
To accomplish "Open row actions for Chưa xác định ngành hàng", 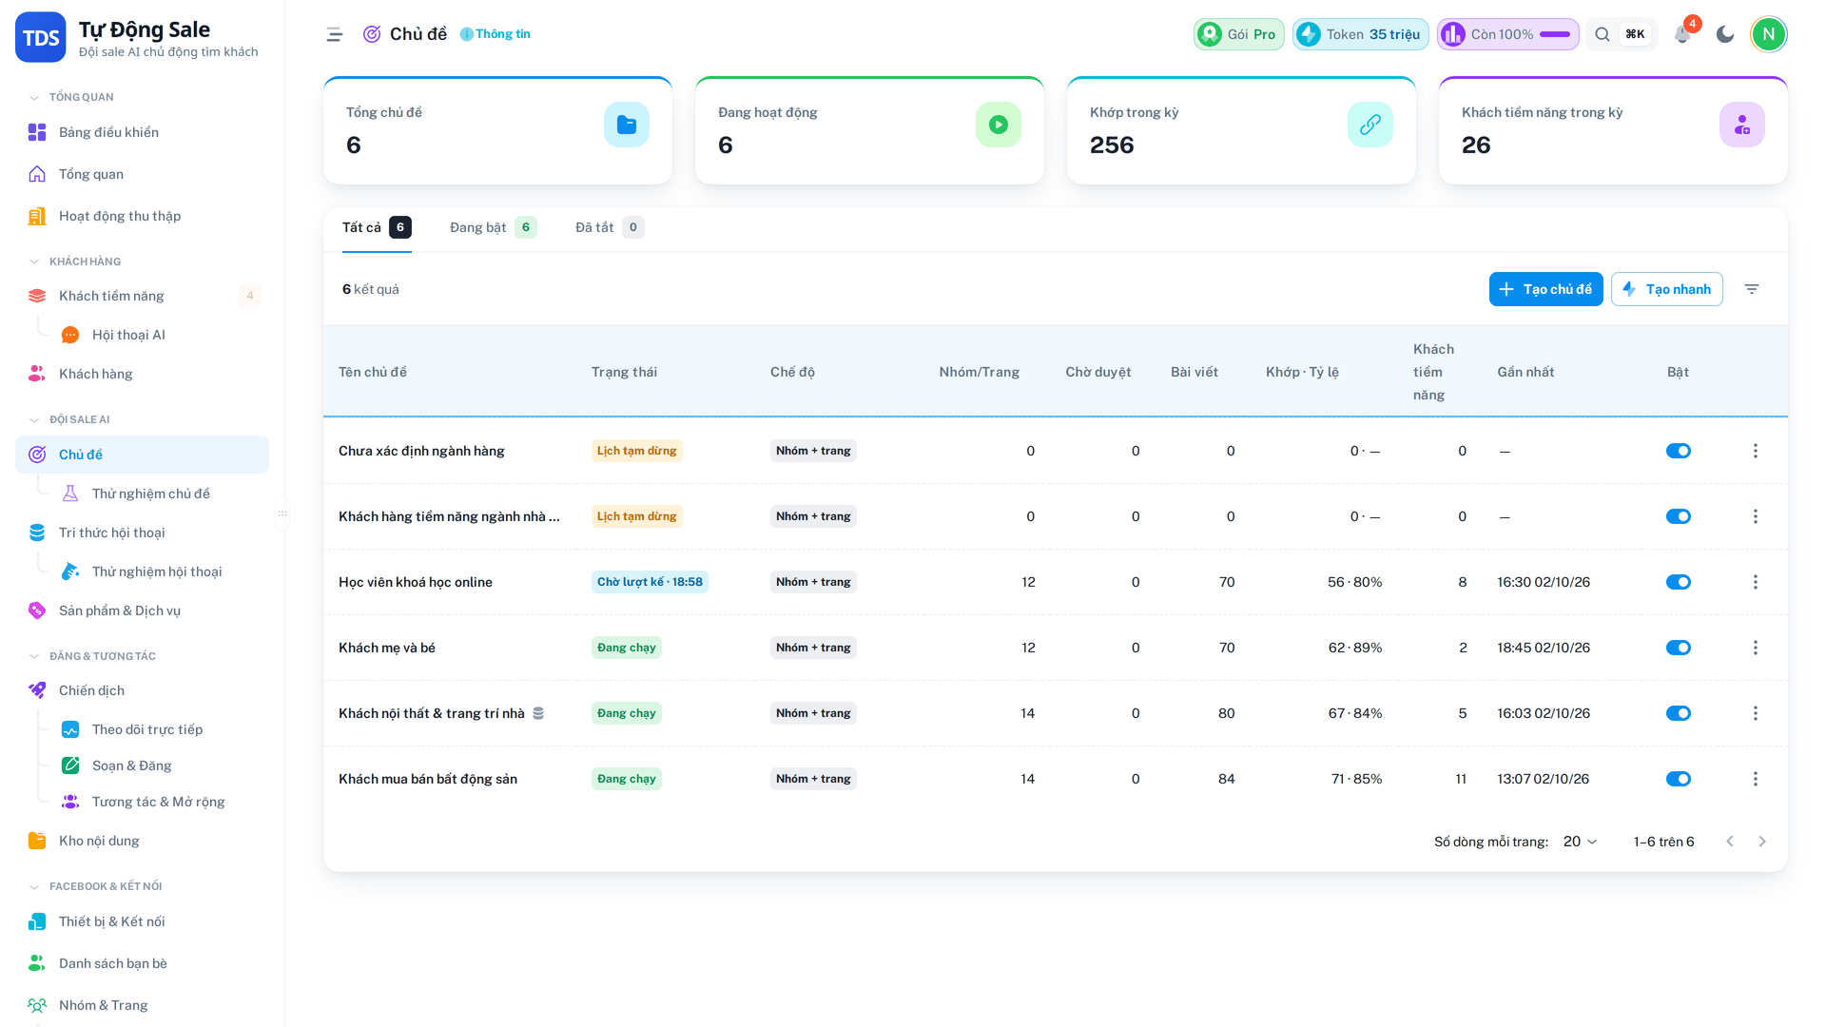I will coord(1756,451).
